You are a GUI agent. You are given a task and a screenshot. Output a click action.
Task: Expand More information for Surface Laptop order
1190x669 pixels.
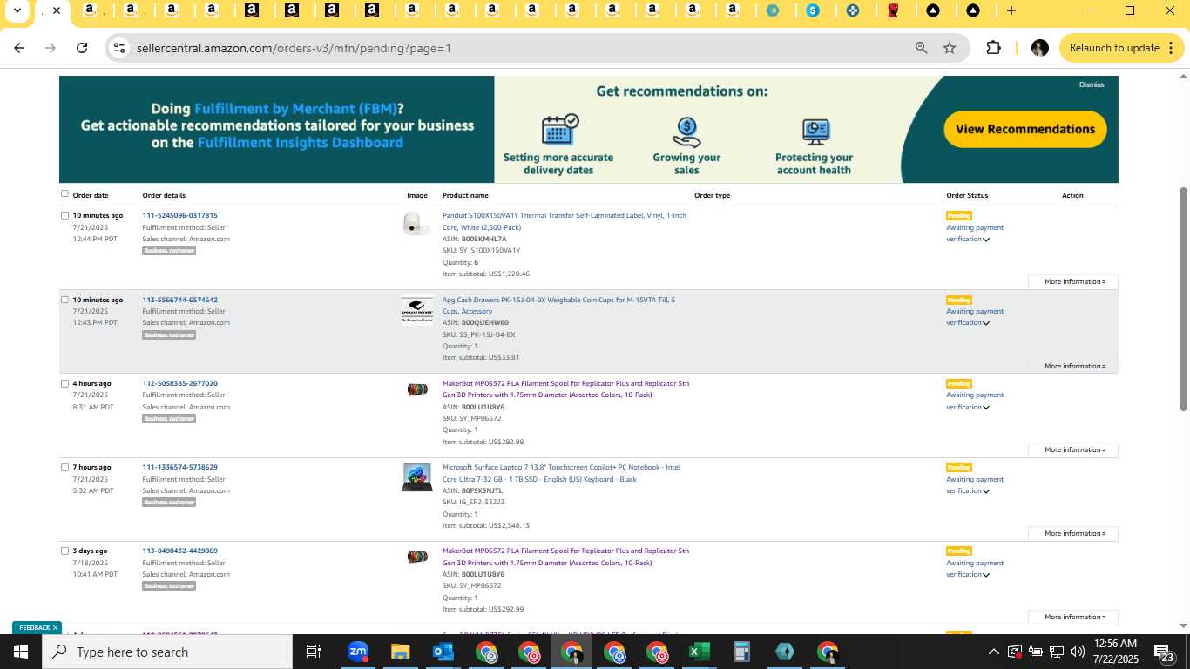coord(1072,533)
